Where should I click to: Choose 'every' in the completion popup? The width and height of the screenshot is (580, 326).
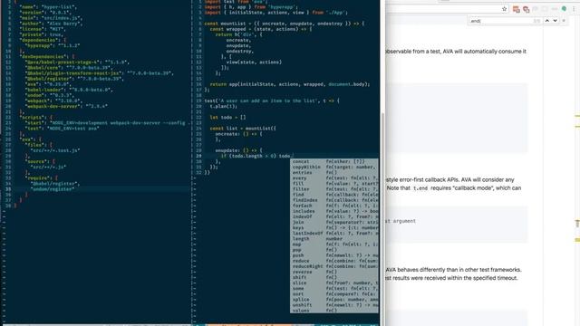(334, 178)
